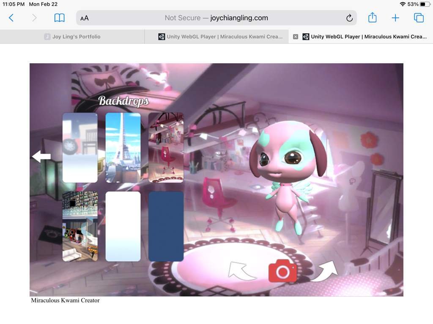Viewport: 433px width, 324px height.
Task: Tap the address bar showing joychiangling.com
Action: pos(216,18)
